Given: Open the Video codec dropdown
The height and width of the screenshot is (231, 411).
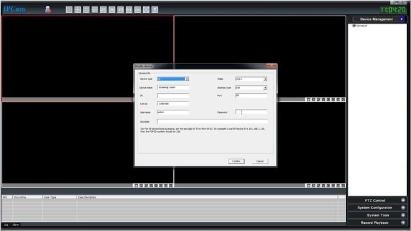Looking at the screenshot, I should (x=265, y=79).
